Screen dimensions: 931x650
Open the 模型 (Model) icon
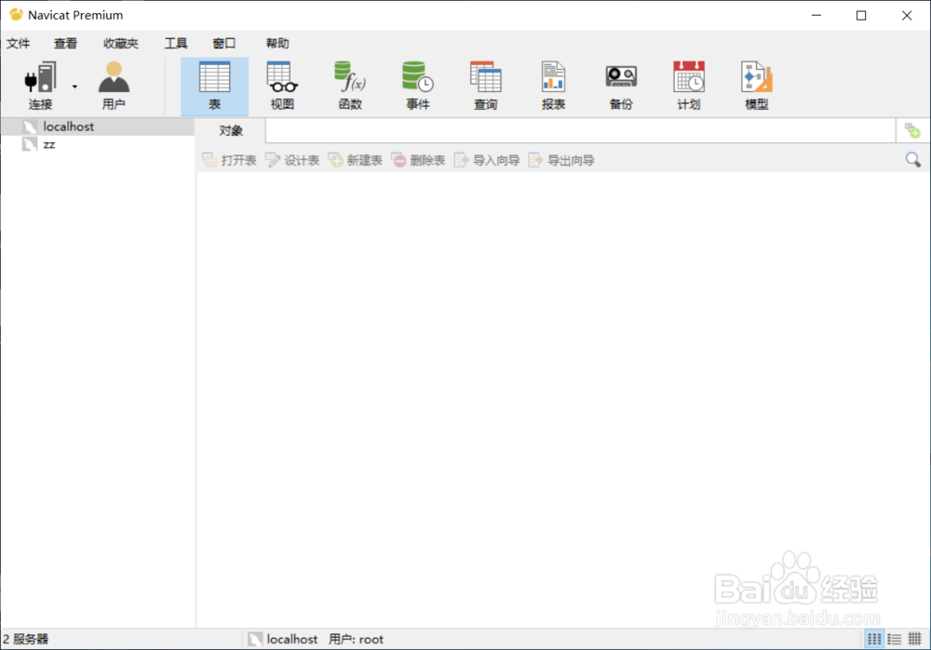pyautogui.click(x=755, y=84)
